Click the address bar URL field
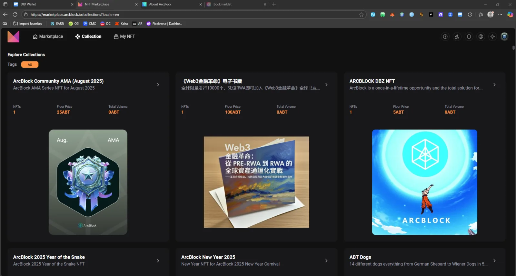 193,15
